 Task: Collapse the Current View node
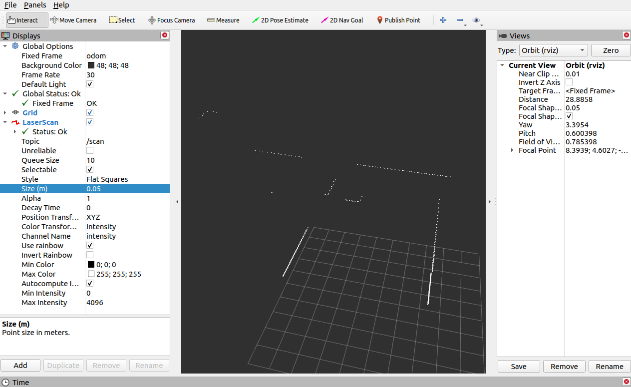click(x=502, y=65)
